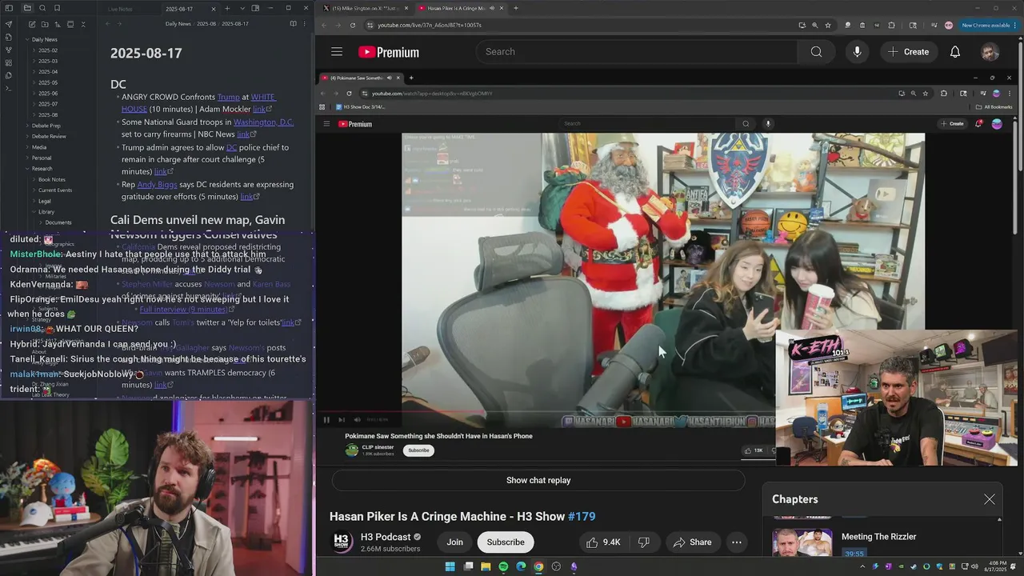Open Obsidian search magnifier icon

(42, 8)
